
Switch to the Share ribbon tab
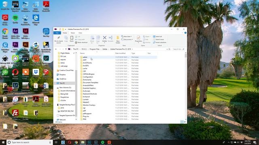(73, 33)
